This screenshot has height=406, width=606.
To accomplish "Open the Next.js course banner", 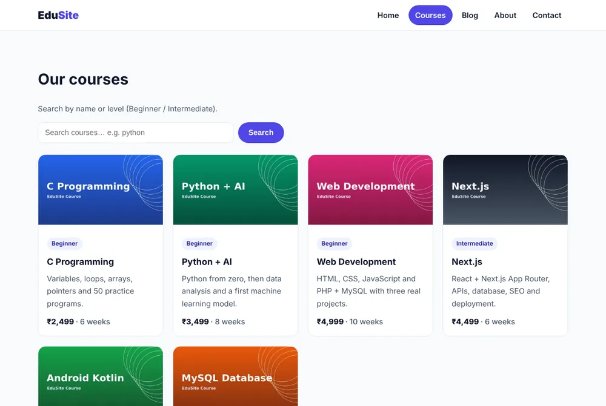I will tap(505, 189).
